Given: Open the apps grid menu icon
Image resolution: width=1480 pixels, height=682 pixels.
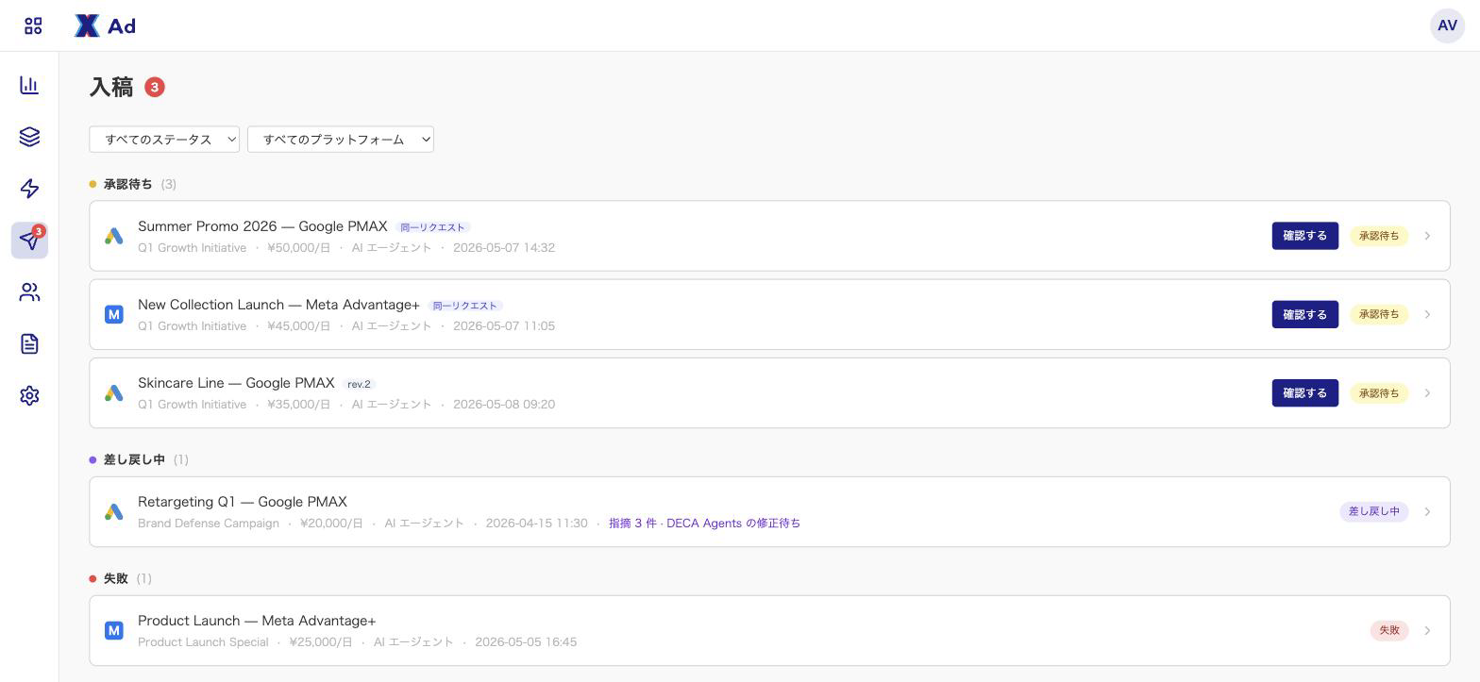Looking at the screenshot, I should tap(33, 25).
